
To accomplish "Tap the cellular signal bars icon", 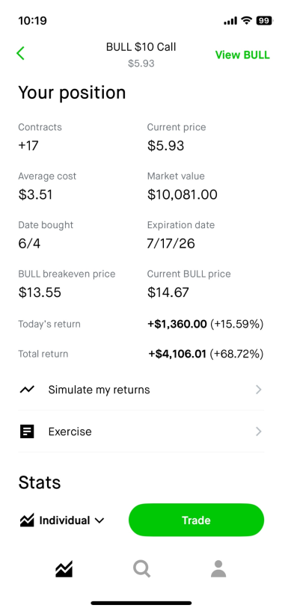I will point(230,21).
